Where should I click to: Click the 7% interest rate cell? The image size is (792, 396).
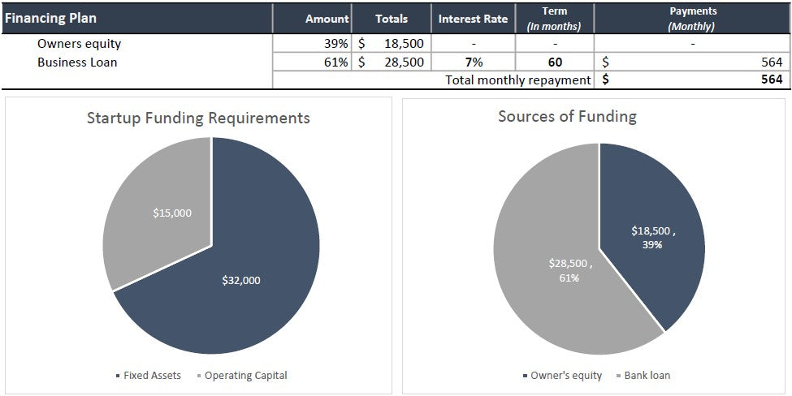pyautogui.click(x=473, y=62)
